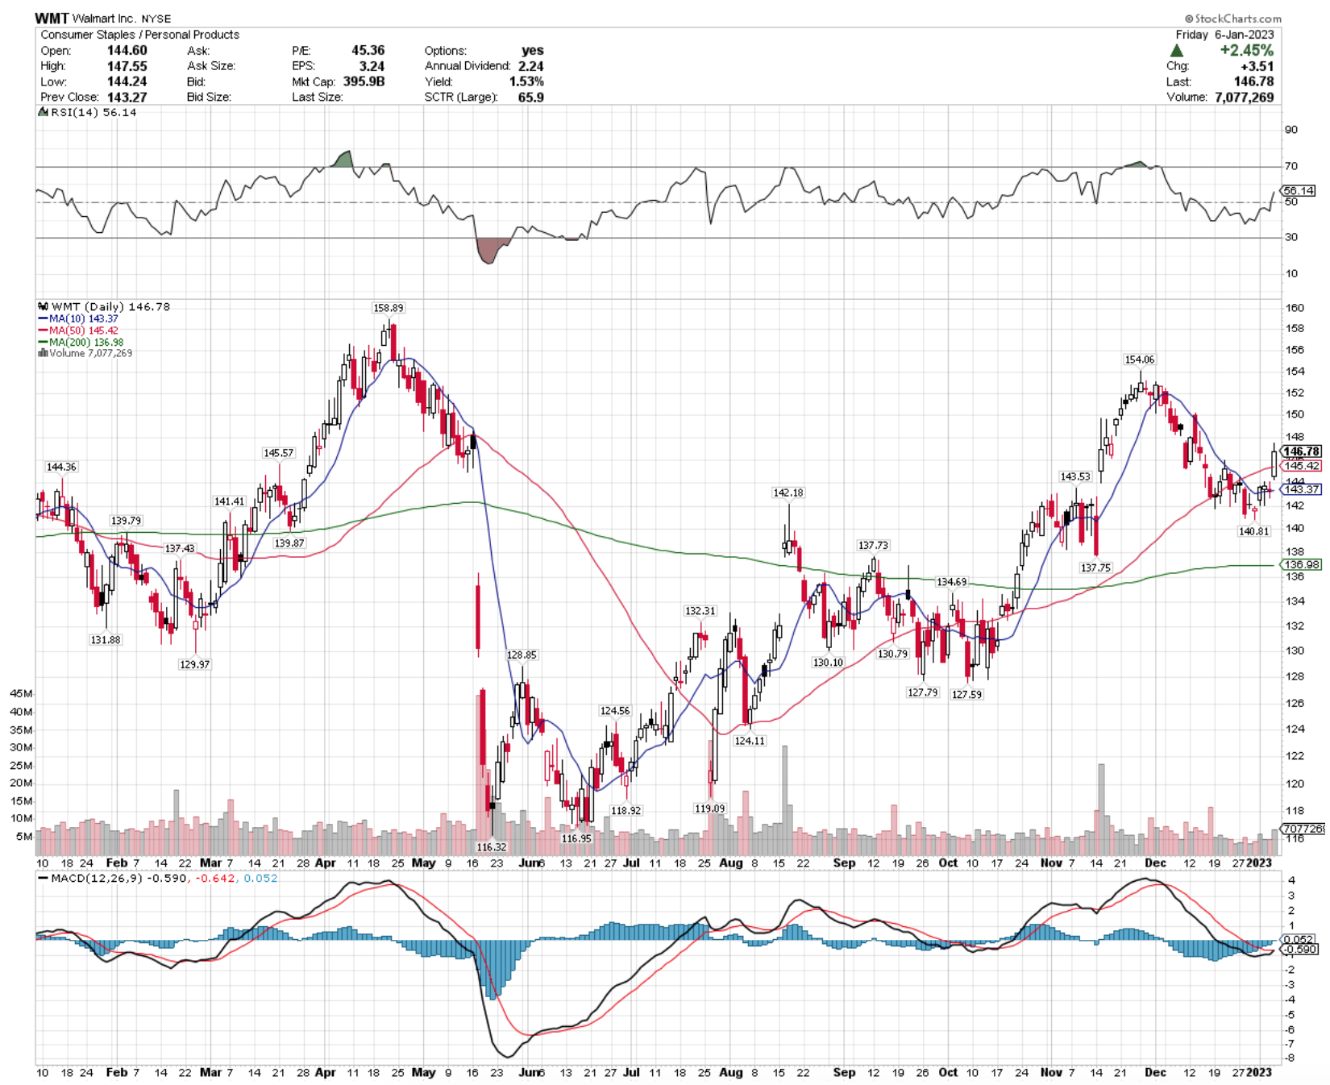Click the -0.590 MACD tag on right axis
The width and height of the screenshot is (1330, 1085).
(1299, 950)
